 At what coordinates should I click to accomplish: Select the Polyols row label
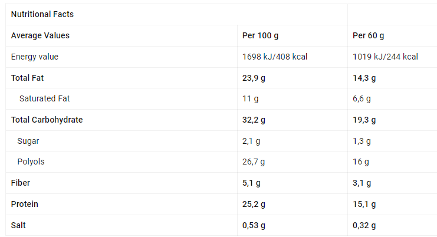[x=31, y=162]
